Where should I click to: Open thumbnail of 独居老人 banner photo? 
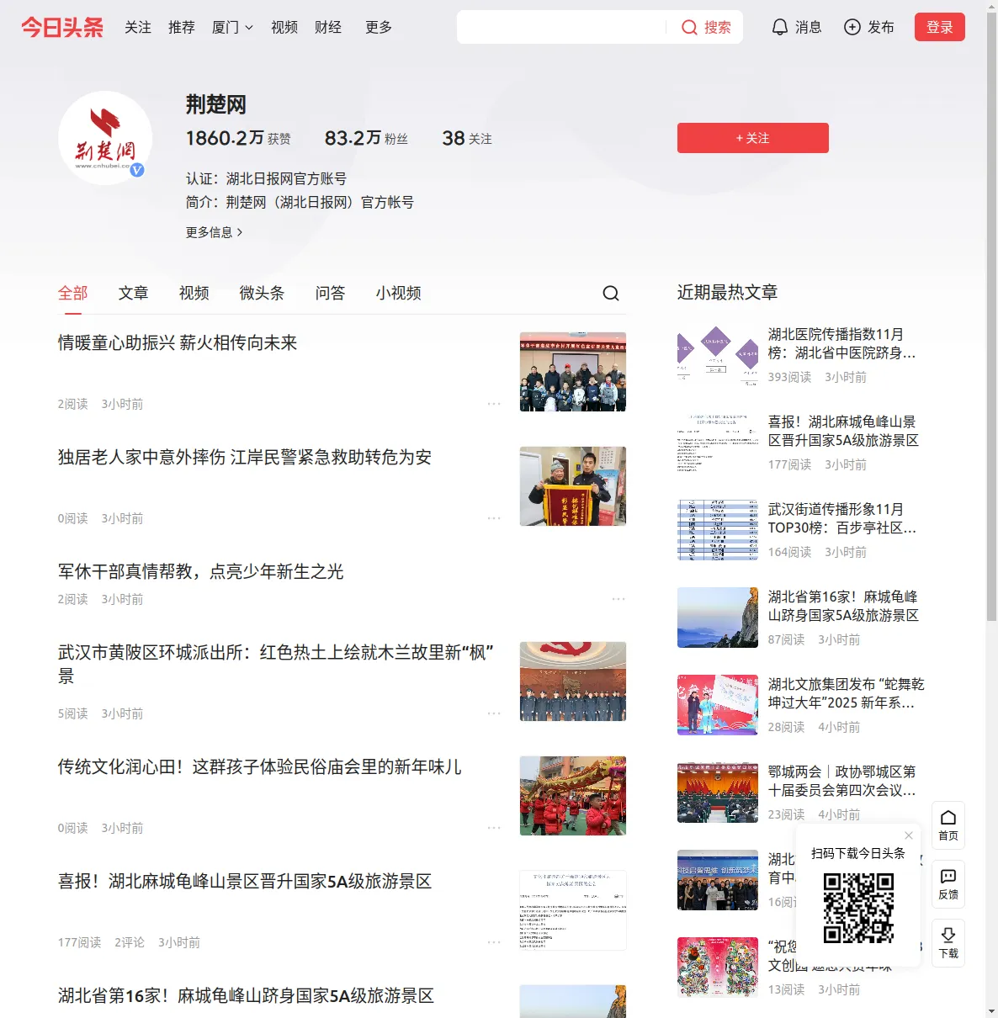coord(573,486)
